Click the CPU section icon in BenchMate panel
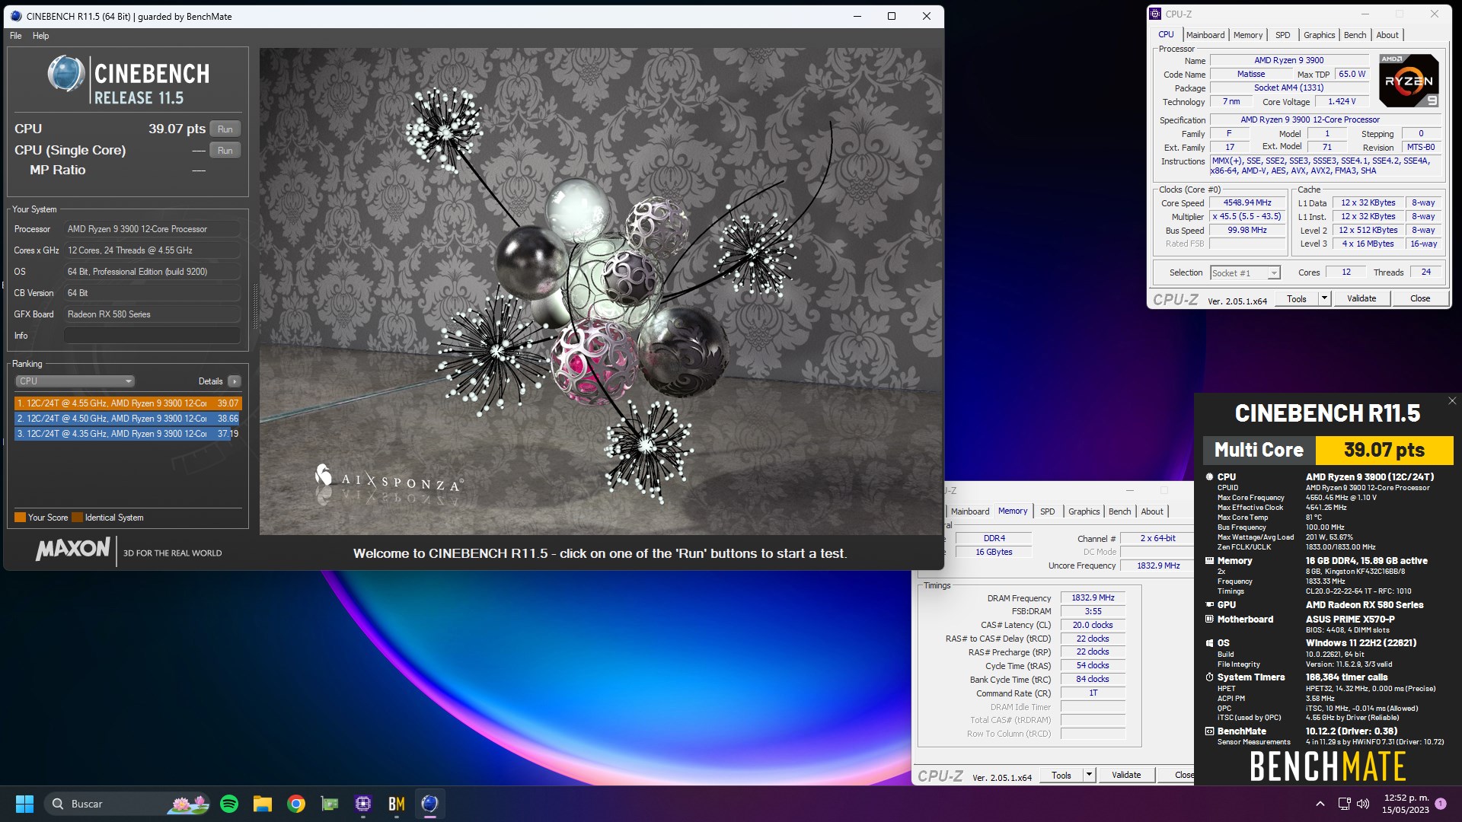 point(1209,477)
